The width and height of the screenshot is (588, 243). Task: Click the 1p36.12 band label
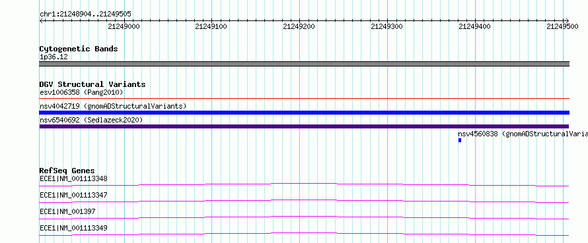(x=54, y=57)
